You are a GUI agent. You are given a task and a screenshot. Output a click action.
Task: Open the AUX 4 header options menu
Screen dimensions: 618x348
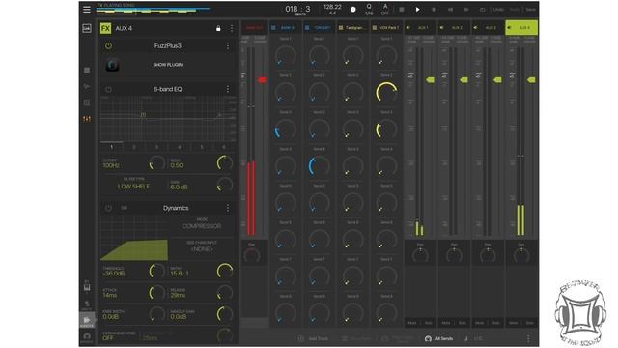tap(232, 28)
